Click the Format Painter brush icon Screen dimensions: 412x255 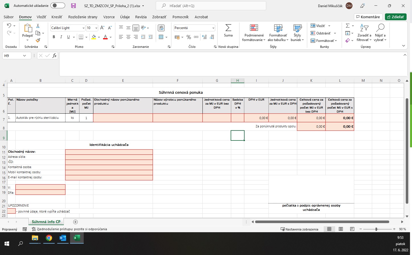(x=38, y=40)
